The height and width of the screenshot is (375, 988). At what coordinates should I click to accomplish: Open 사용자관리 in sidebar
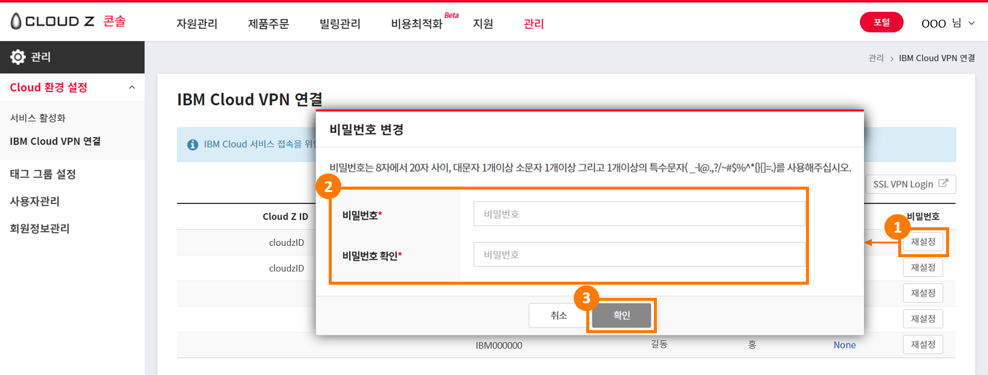pos(35,201)
